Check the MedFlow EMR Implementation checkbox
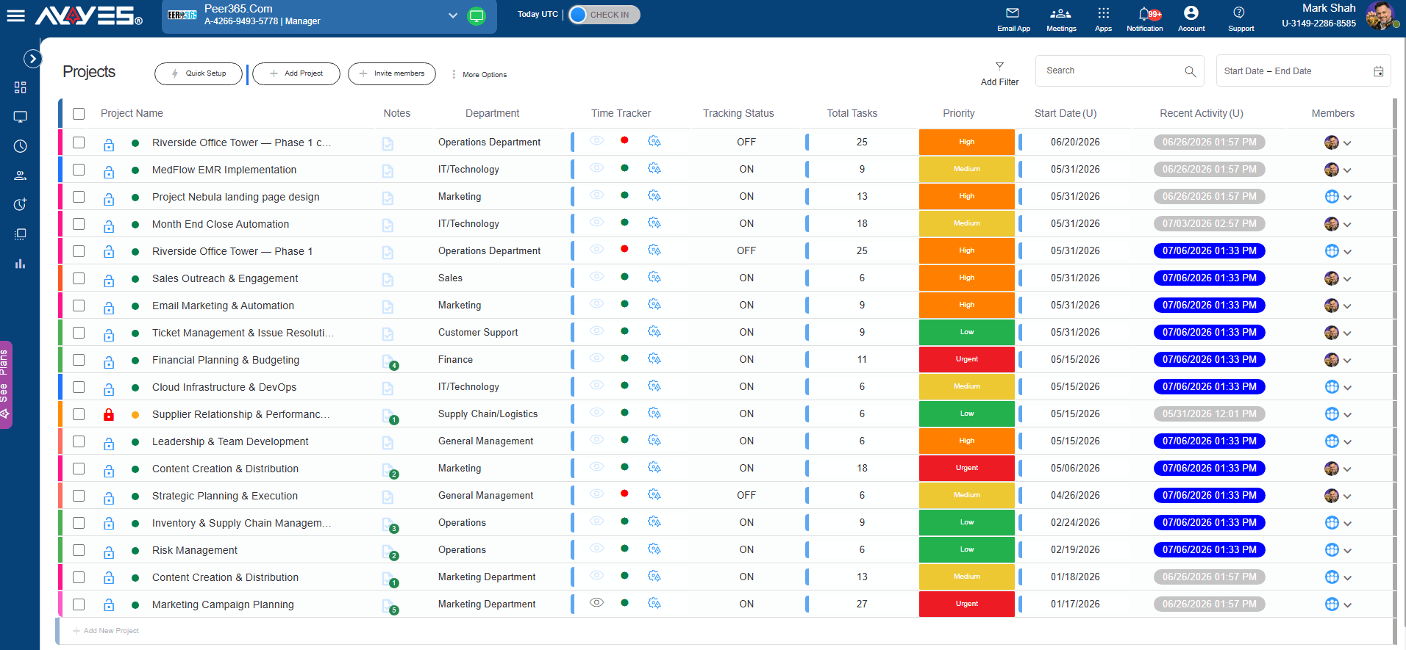 [x=79, y=170]
